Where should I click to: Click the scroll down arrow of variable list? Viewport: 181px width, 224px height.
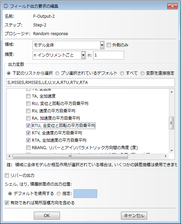pos(172,151)
